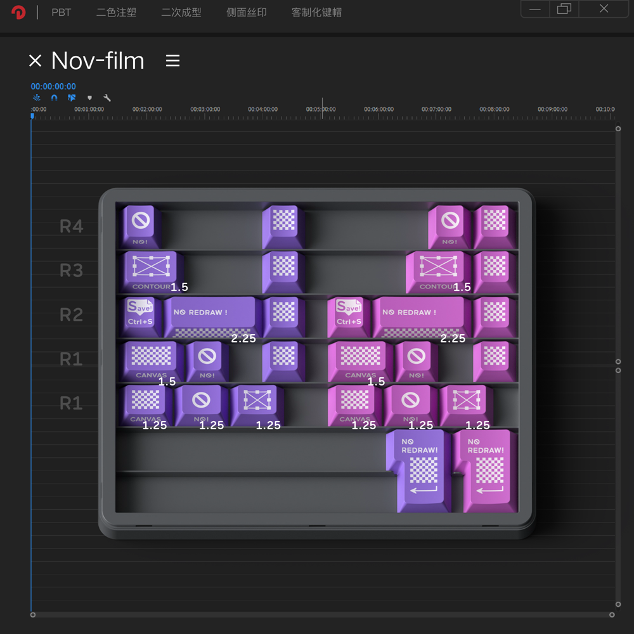Select the R4 track label
The image size is (634, 634).
[x=72, y=226]
